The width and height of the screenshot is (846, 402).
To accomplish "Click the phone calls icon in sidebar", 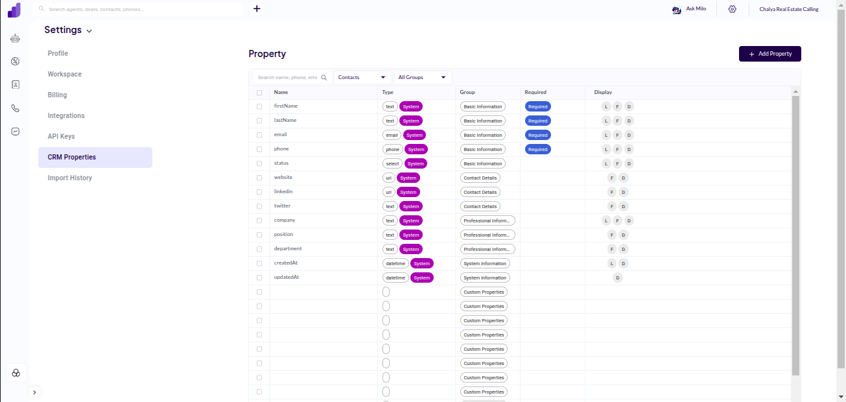I will (x=15, y=108).
